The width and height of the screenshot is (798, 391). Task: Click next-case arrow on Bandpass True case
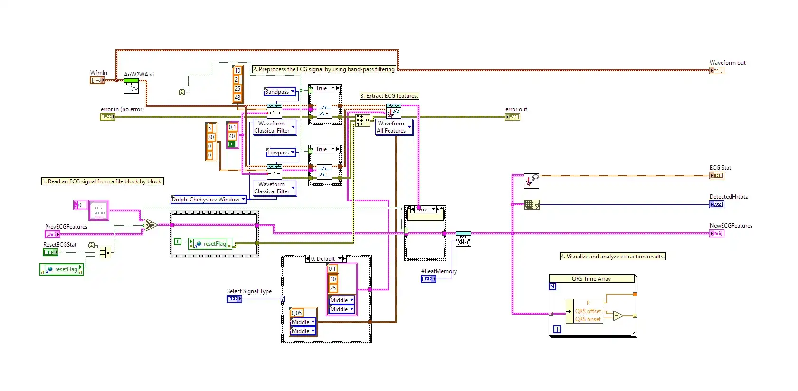point(338,88)
